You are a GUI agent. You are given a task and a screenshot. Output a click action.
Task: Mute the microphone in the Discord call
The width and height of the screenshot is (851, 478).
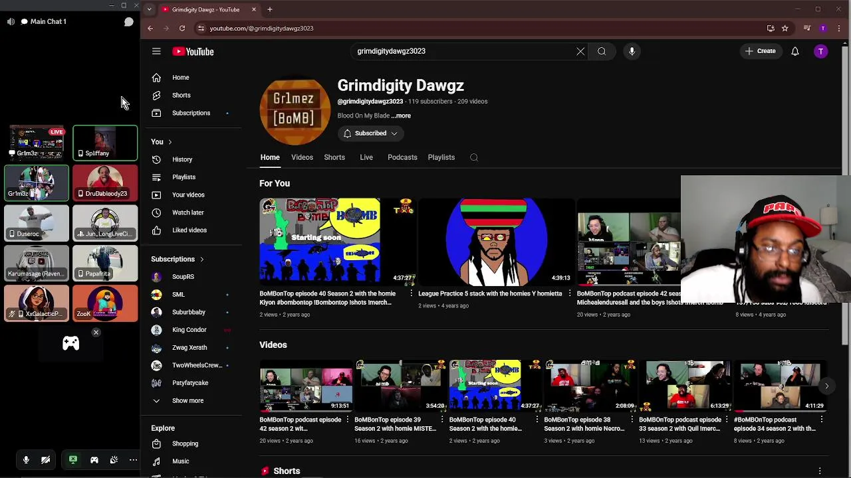pos(26,459)
